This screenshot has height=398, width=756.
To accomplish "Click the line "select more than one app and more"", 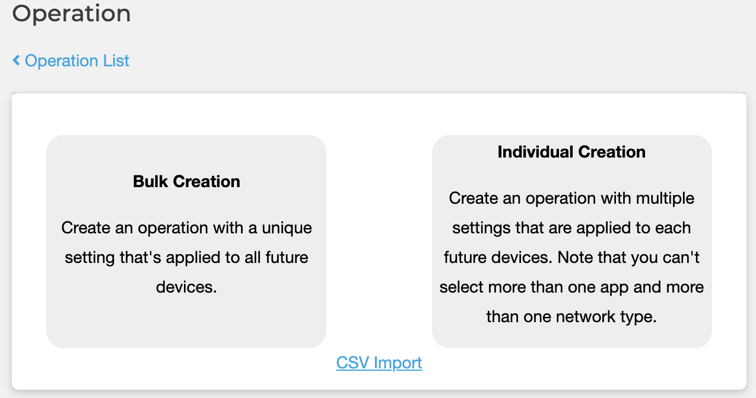I will (571, 287).
